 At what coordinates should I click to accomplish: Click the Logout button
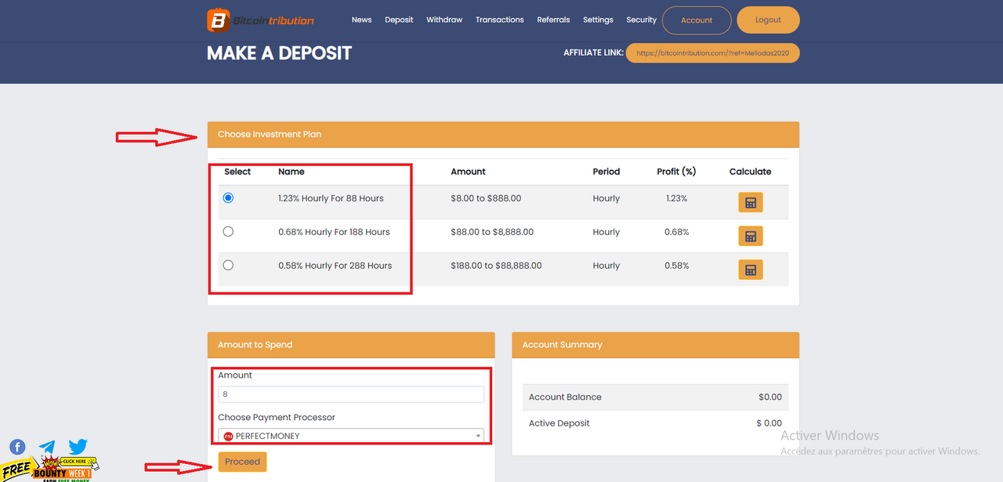point(768,20)
